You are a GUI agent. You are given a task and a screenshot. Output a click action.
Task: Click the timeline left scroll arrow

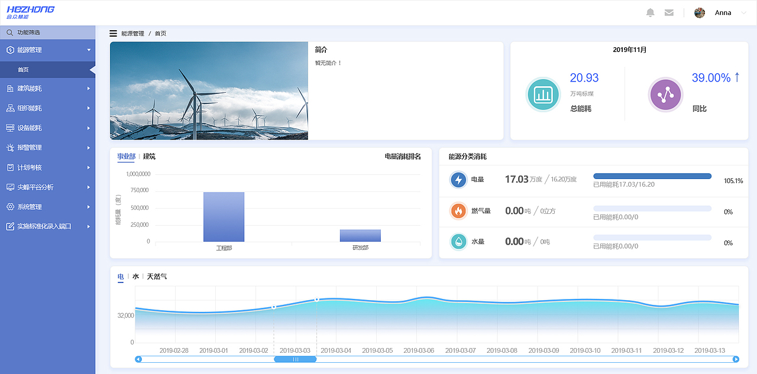[138, 359]
